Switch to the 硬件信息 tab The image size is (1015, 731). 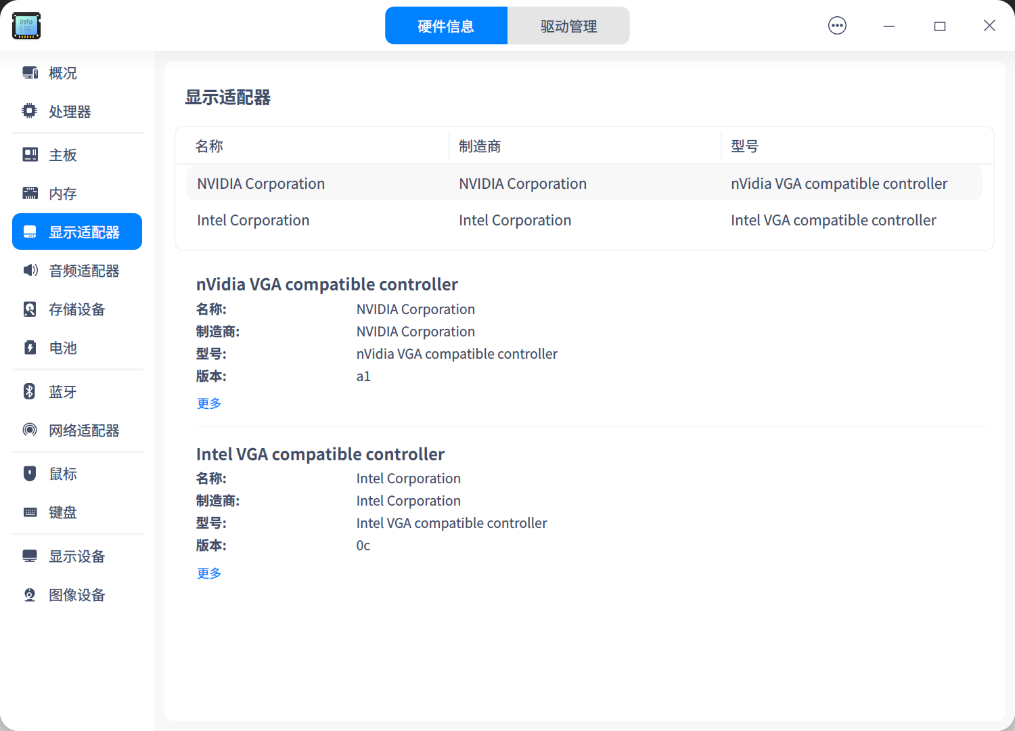click(x=446, y=25)
